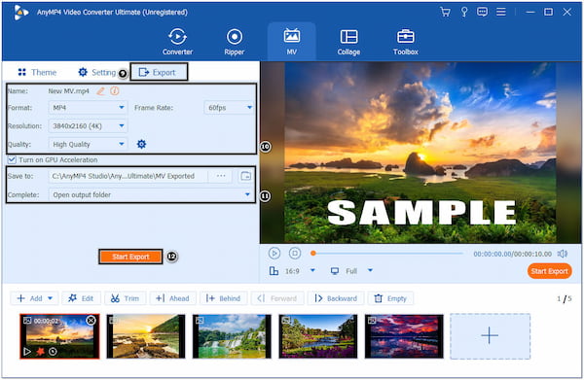Image resolution: width=584 pixels, height=380 pixels.
Task: Toggle Turn on GPU Acceleration checkbox
Action: [x=12, y=160]
